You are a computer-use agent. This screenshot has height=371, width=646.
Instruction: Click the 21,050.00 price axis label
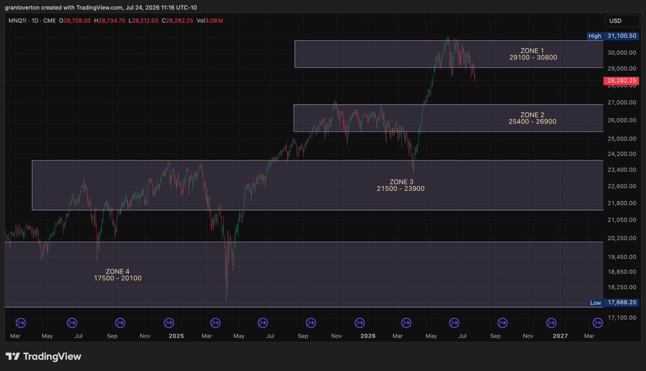pyautogui.click(x=622, y=220)
